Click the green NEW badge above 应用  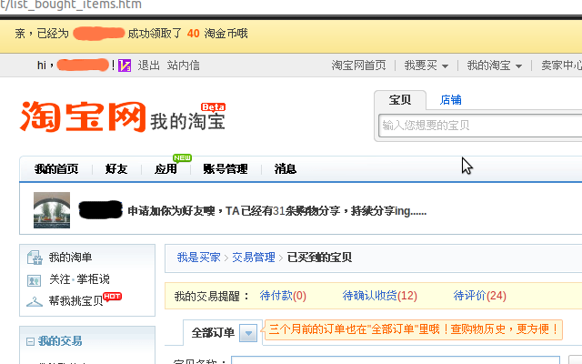point(182,157)
